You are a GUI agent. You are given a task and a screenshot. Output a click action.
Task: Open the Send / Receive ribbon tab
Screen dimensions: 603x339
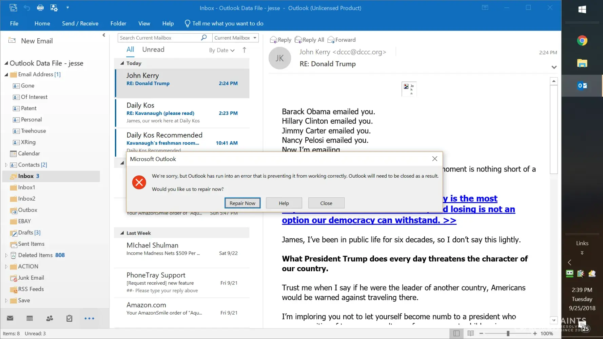click(80, 23)
